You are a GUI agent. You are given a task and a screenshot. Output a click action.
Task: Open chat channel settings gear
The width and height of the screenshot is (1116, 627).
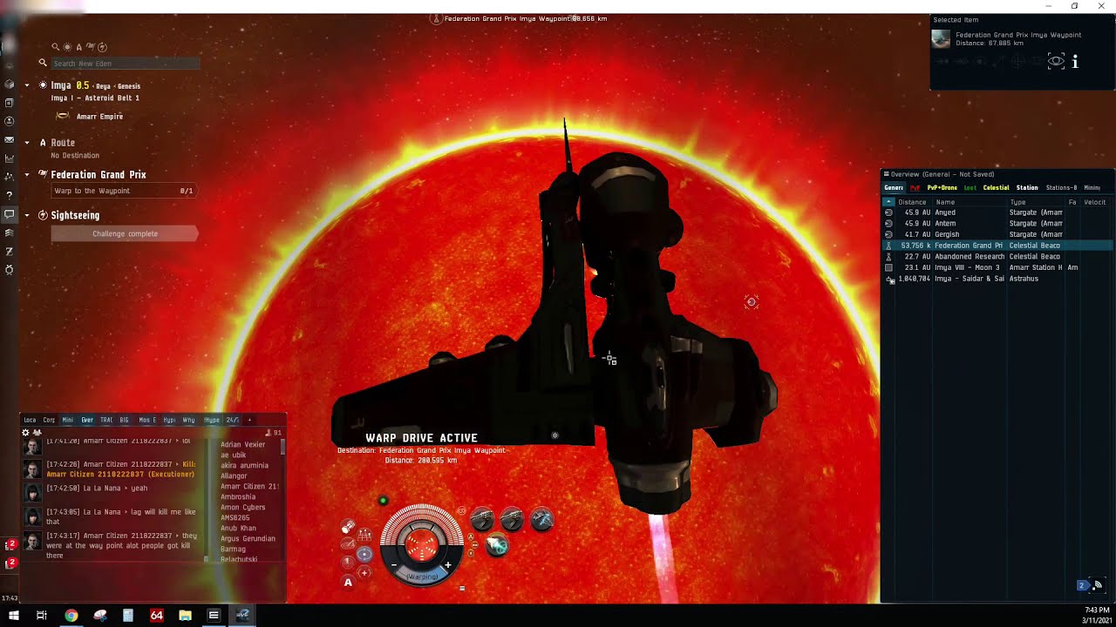pyautogui.click(x=25, y=432)
